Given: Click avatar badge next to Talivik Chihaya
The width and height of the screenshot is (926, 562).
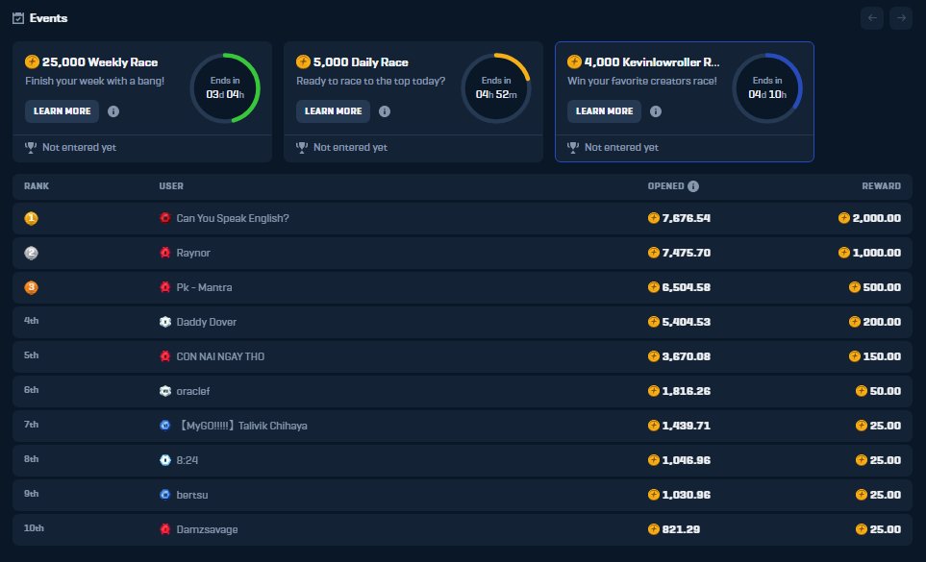Looking at the screenshot, I should coord(165,426).
